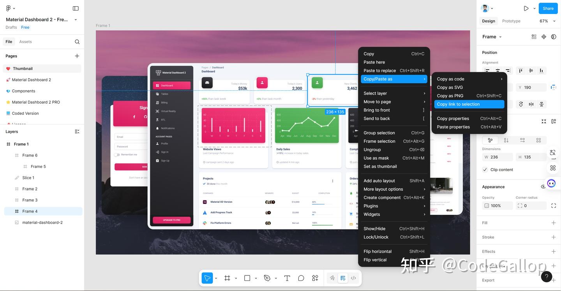Open the present options chevron beside play
561x291 pixels.
[x=534, y=8]
